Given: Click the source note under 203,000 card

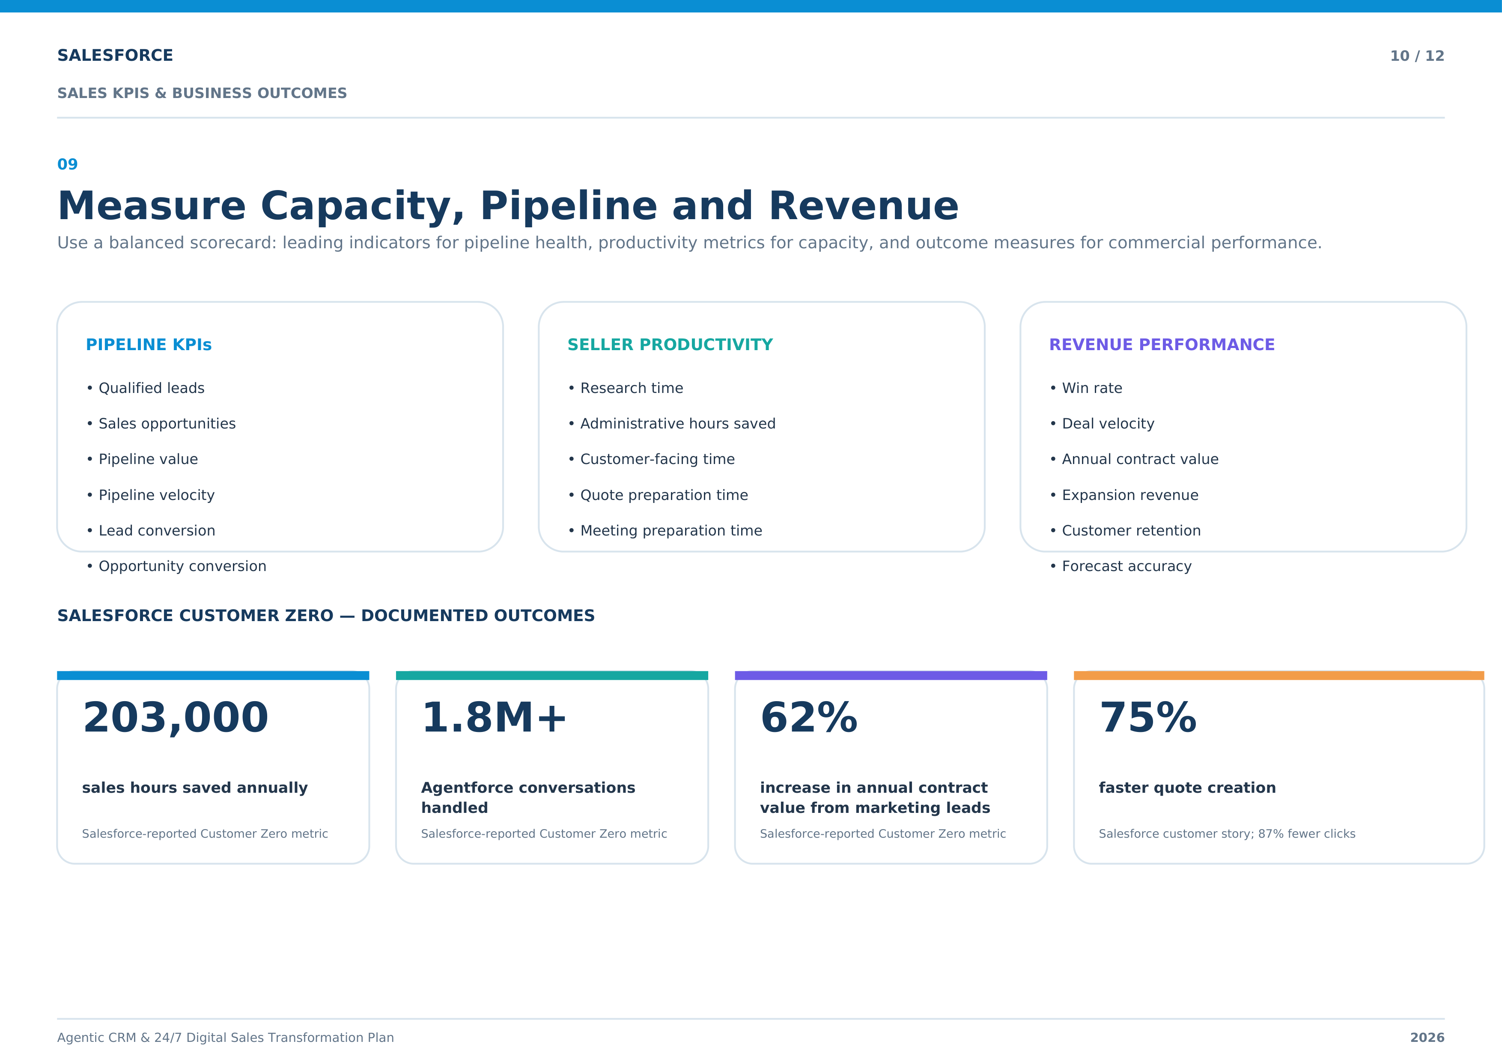Looking at the screenshot, I should pos(205,834).
